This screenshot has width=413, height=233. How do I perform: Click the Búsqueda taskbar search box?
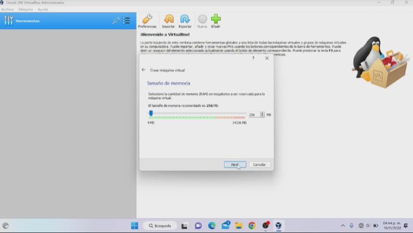click(160, 226)
